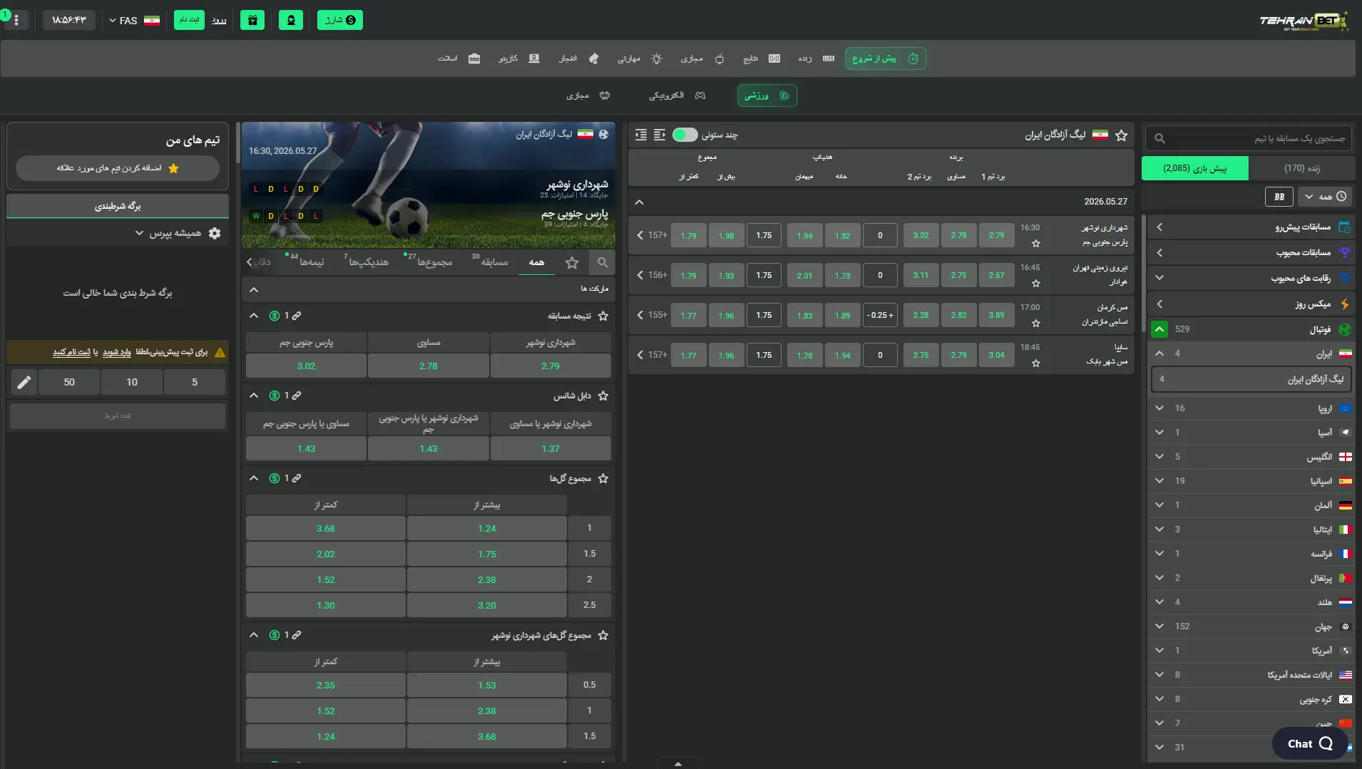
Task: Click the شارژ deposit button
Action: tap(340, 20)
